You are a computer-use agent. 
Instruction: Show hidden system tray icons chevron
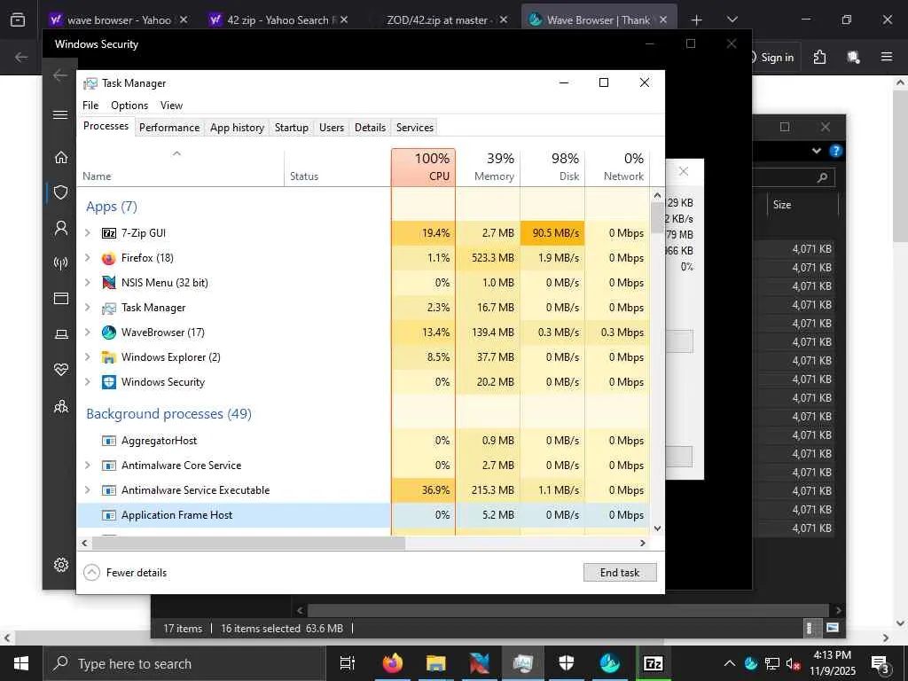(730, 663)
